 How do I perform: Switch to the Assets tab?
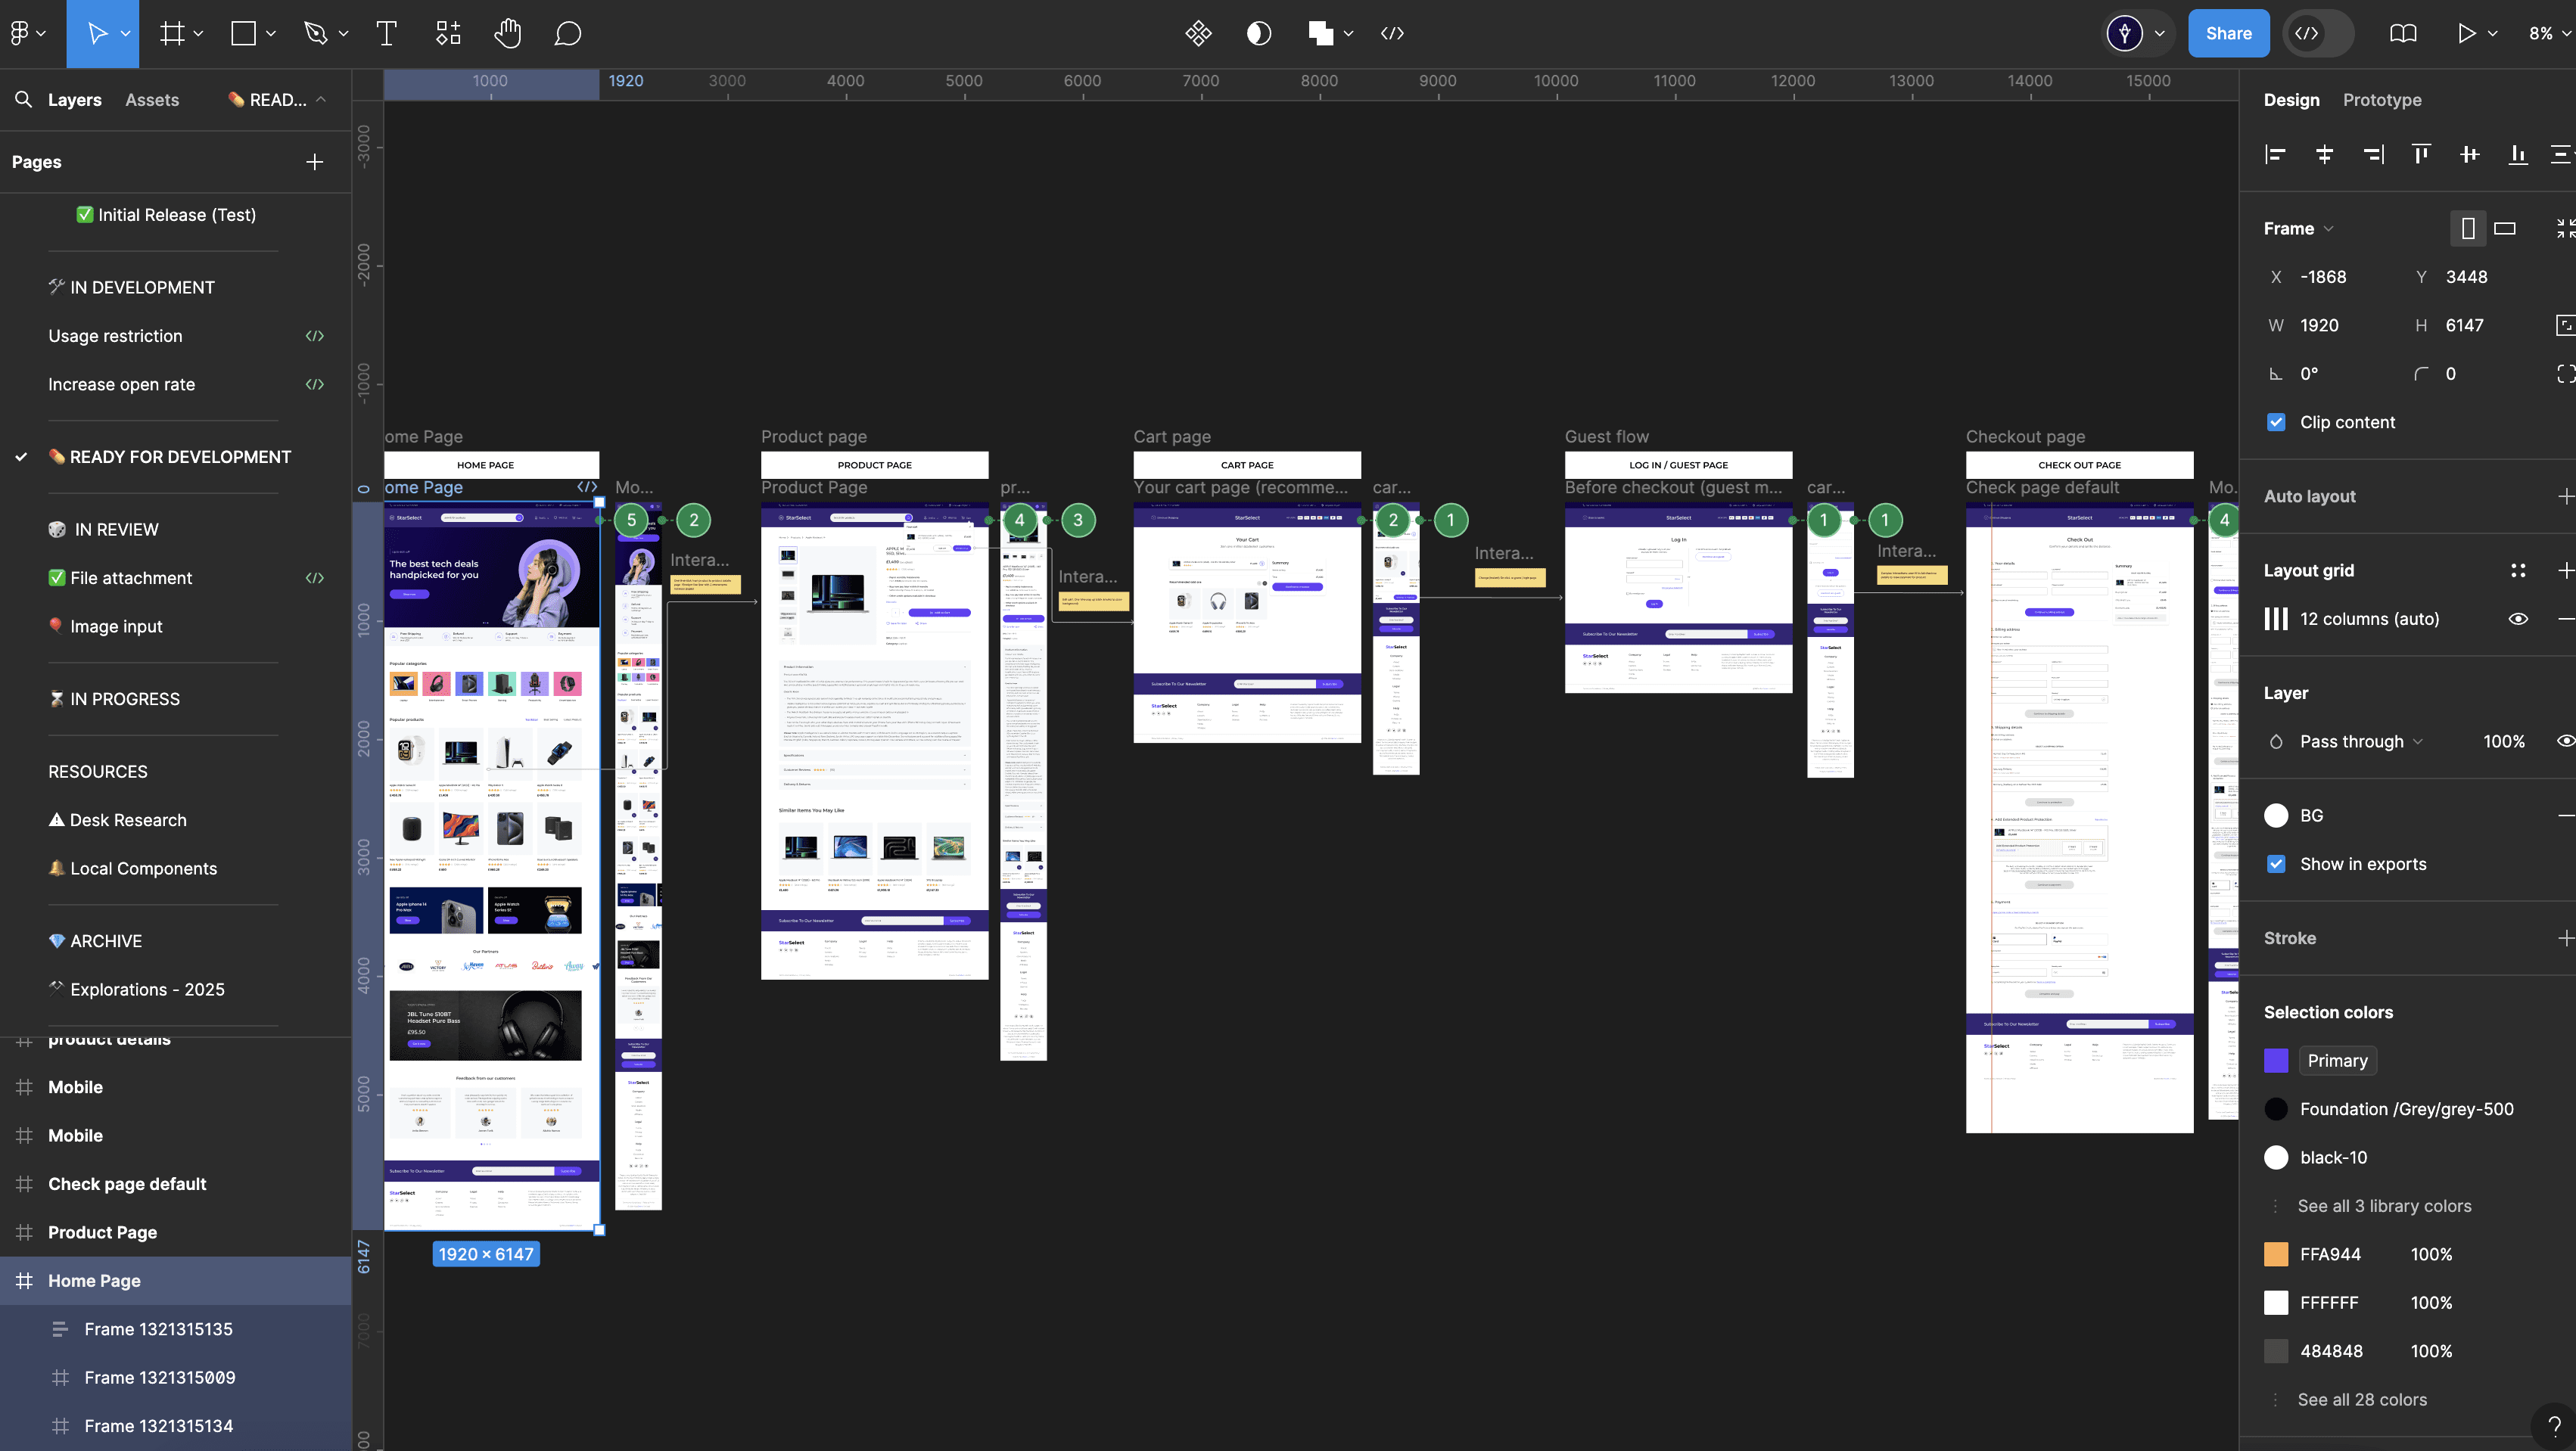(152, 100)
